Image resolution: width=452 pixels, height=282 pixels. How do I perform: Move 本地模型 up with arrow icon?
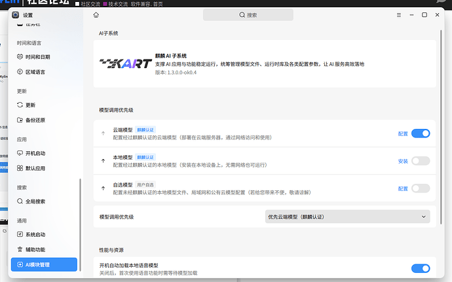coord(104,161)
